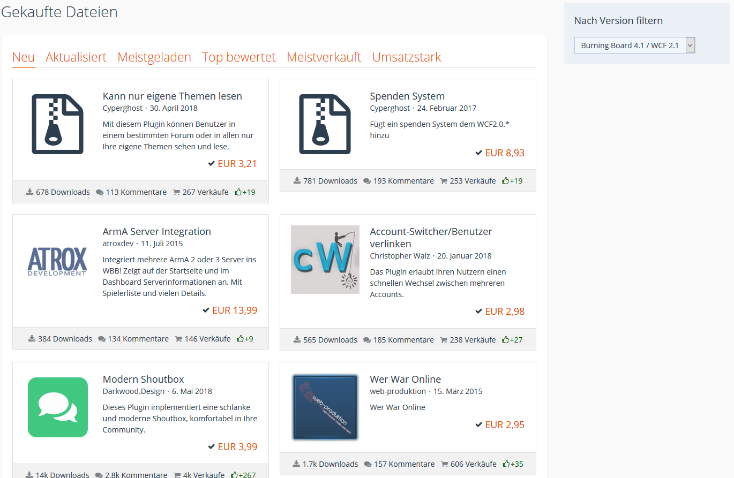Click the Wer War Online title link
This screenshot has height=478, width=734.
(x=405, y=380)
